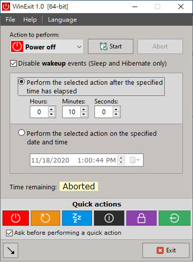The image size is (193, 262).
Task: Decrease the Hours value
Action: [52, 114]
